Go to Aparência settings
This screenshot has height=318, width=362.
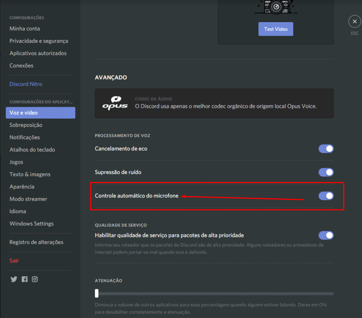tap(22, 187)
